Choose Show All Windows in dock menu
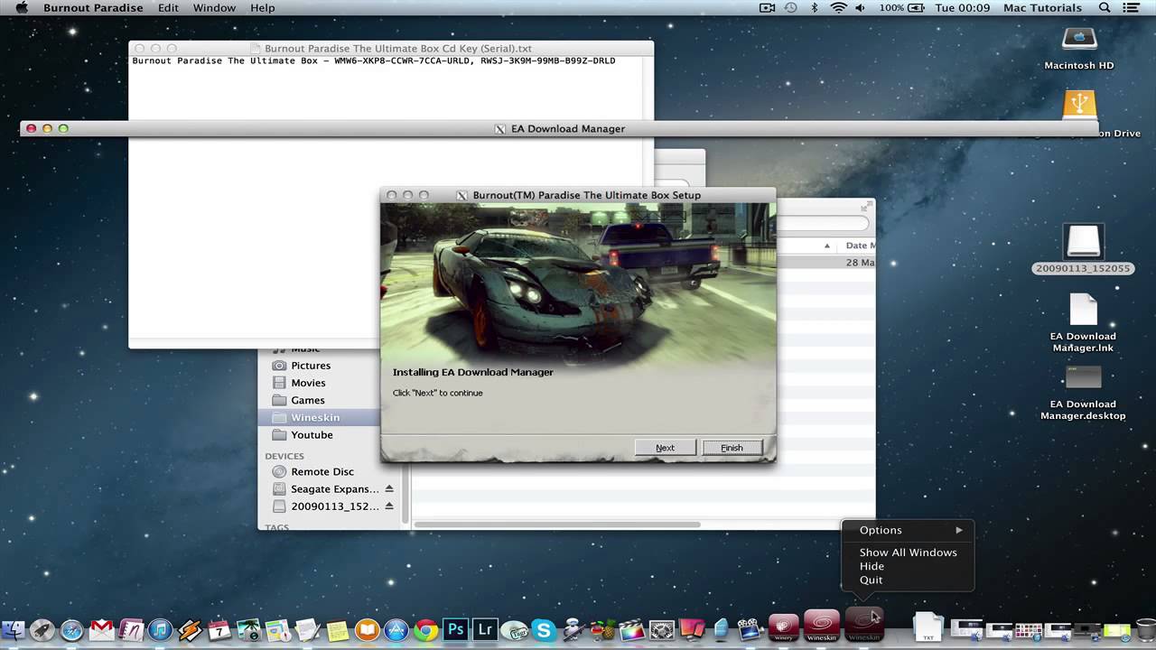Screen dimensions: 1156x650 908,552
